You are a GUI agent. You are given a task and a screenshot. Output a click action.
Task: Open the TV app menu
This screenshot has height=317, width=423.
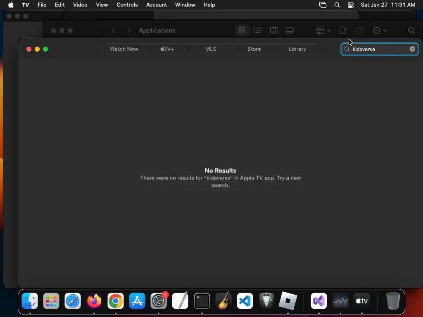(25, 5)
